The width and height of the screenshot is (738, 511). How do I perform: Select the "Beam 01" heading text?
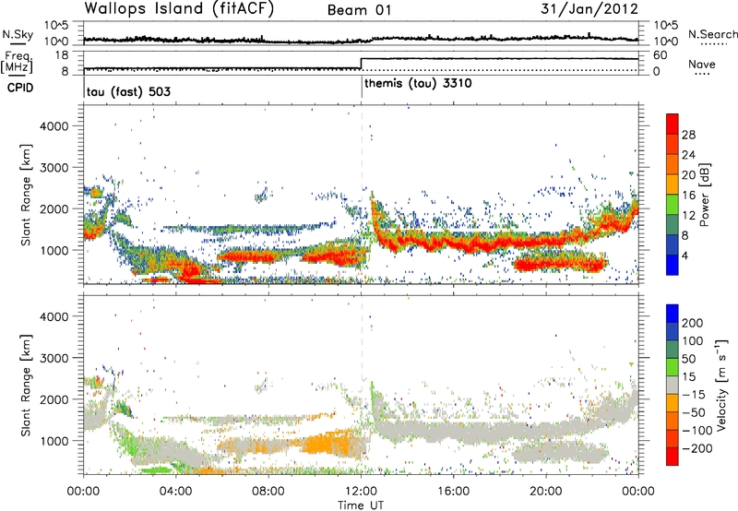[x=359, y=10]
